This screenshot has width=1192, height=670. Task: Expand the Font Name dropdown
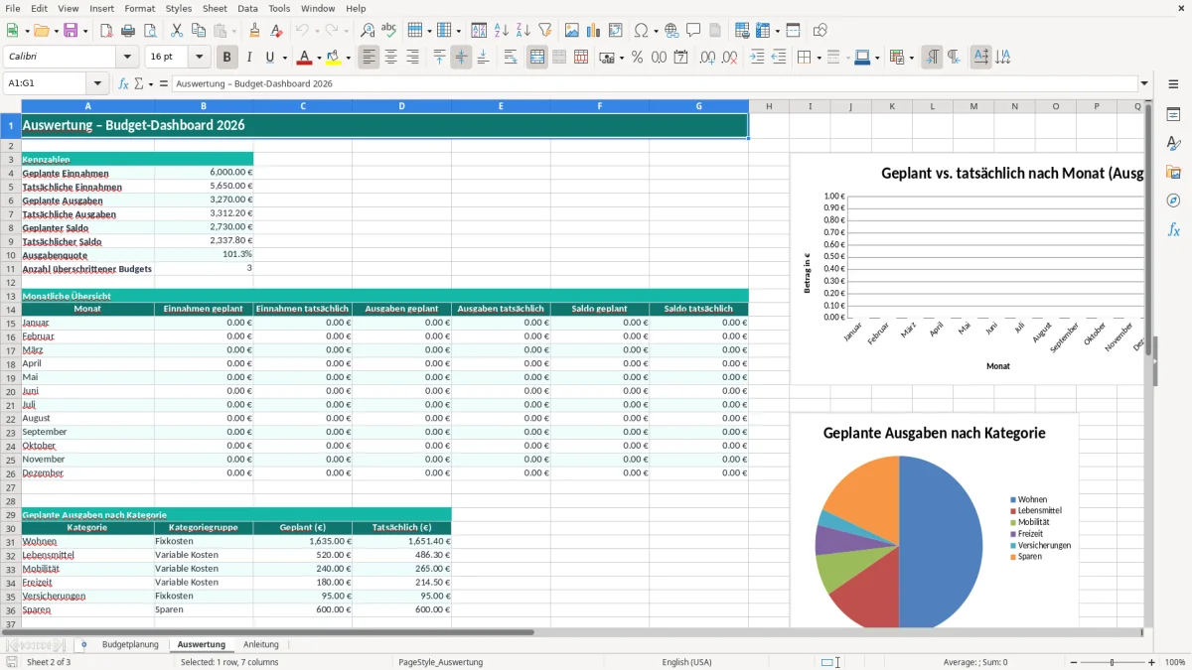tap(128, 58)
